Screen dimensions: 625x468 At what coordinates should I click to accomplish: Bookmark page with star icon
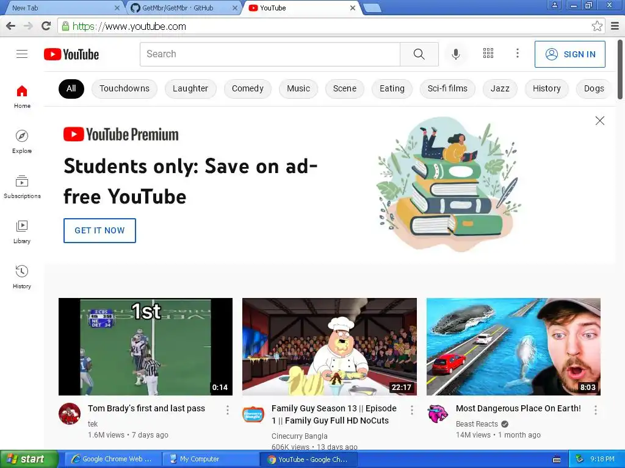[x=597, y=26]
